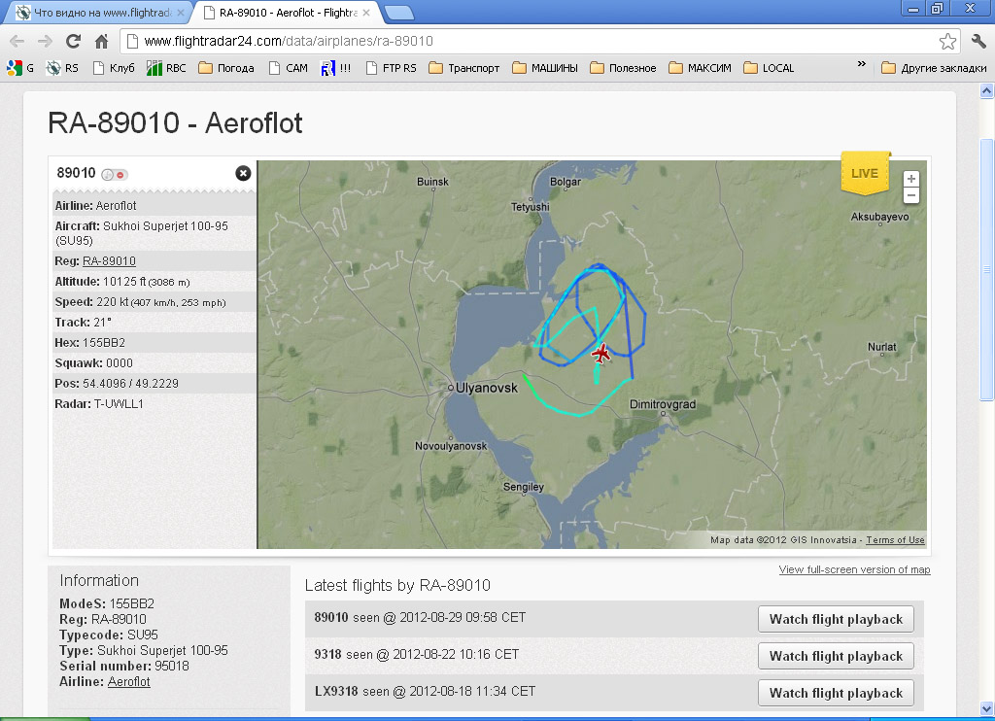Click the 'Altitude: 10125 ft' row

tap(154, 281)
